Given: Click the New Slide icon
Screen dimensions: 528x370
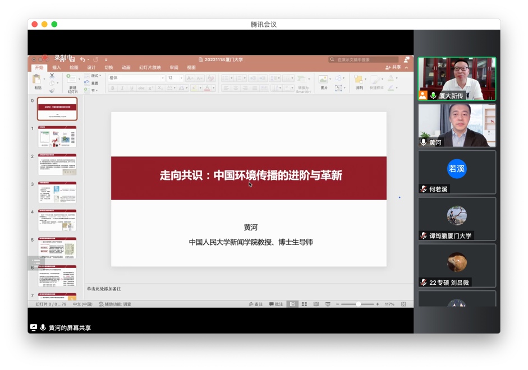Looking at the screenshot, I should [x=72, y=80].
